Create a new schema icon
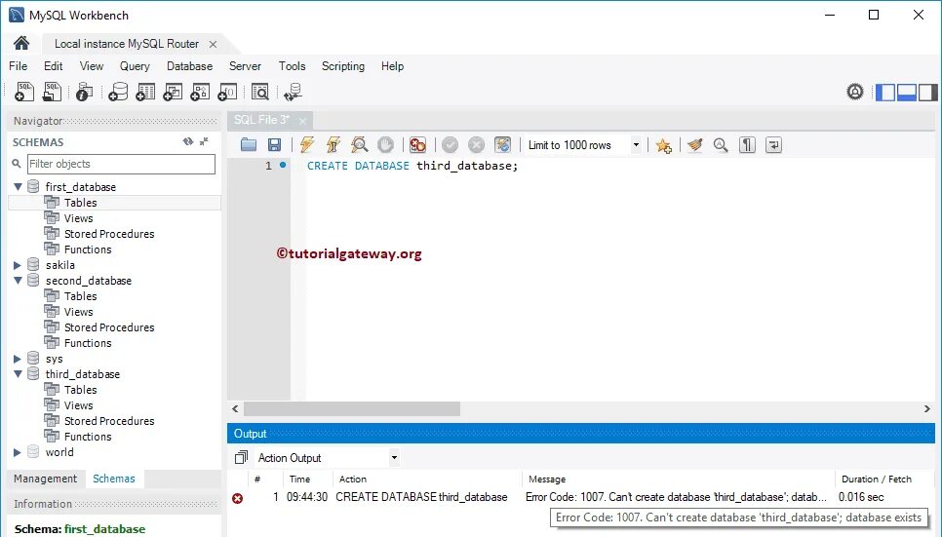 point(118,92)
